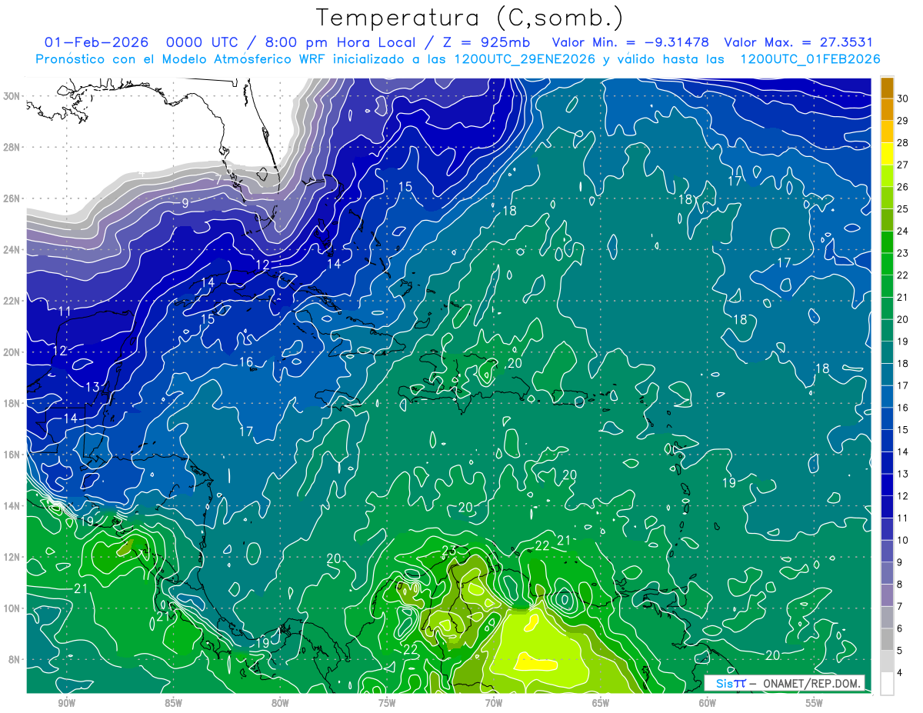Viewport: 923px width, 713px height.
Task: Select the pressure level 'Z = 925mb'
Action: pyautogui.click(x=485, y=42)
